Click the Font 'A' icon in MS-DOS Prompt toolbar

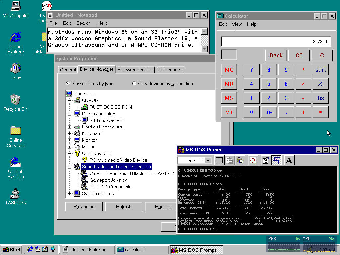tap(289, 160)
